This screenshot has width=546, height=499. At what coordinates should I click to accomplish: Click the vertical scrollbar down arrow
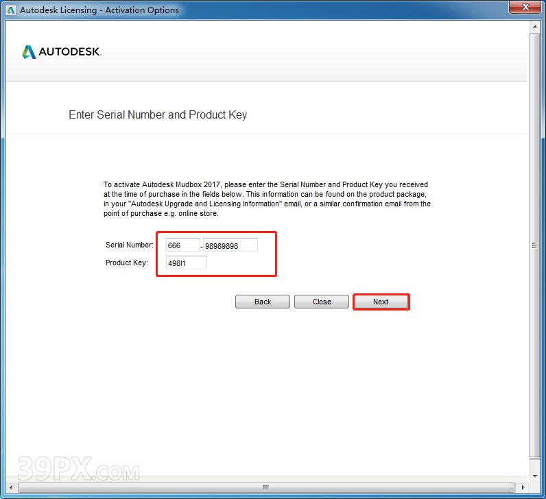(x=535, y=476)
